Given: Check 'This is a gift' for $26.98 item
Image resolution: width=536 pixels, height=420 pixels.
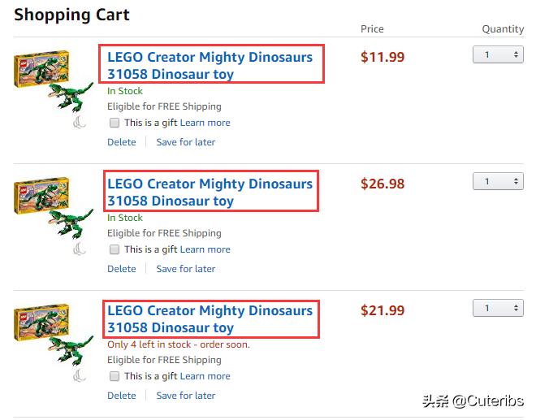Looking at the screenshot, I should [115, 249].
